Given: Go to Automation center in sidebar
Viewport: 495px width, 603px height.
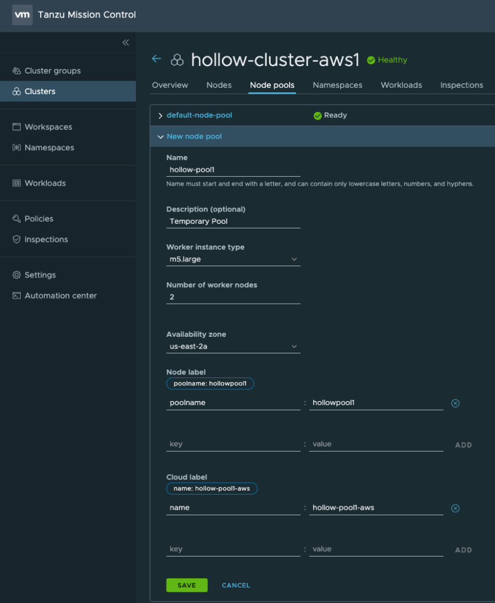Looking at the screenshot, I should (x=60, y=296).
